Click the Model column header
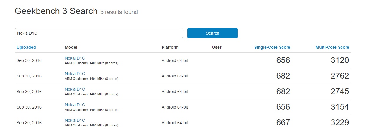 (x=71, y=47)
